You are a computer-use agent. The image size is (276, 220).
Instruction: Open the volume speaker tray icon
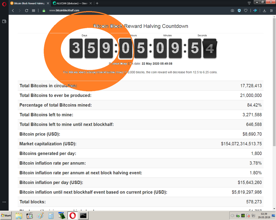[233, 215]
